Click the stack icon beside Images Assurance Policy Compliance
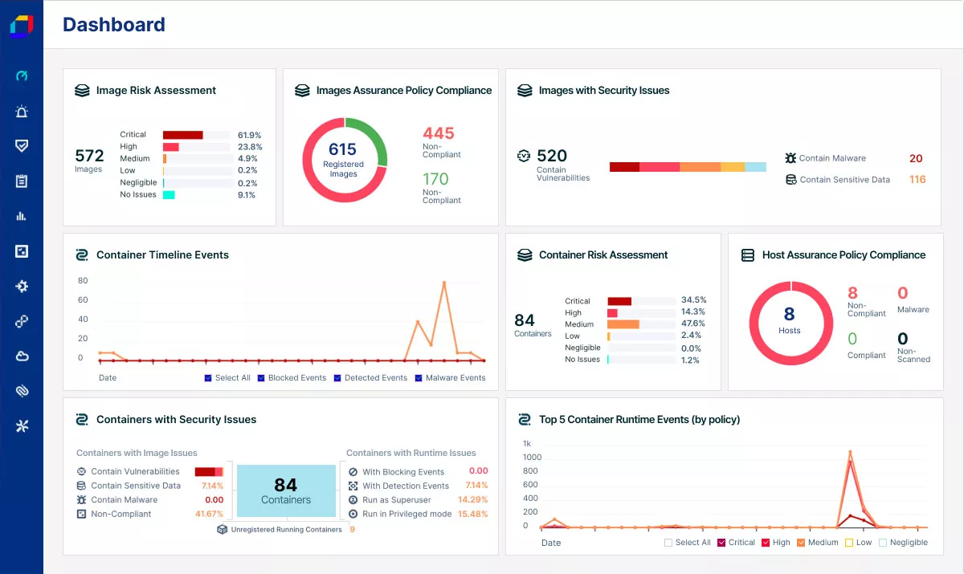The width and height of the screenshot is (964, 574). pyautogui.click(x=302, y=91)
